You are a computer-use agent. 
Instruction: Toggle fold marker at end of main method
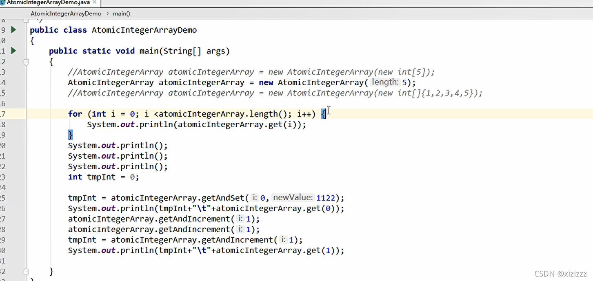pos(27,271)
